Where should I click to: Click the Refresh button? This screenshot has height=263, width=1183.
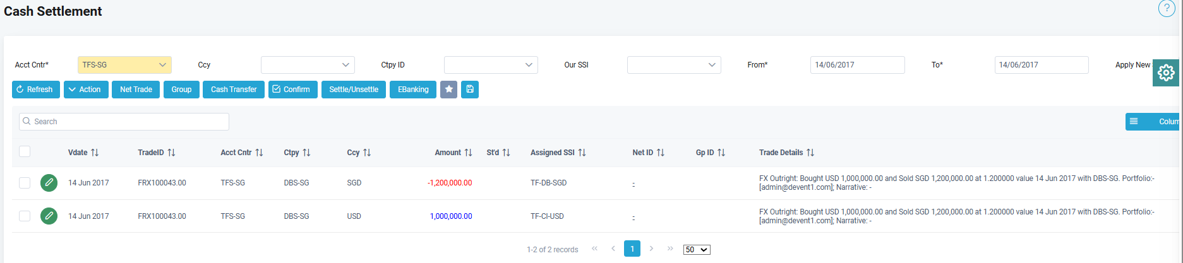[35, 90]
